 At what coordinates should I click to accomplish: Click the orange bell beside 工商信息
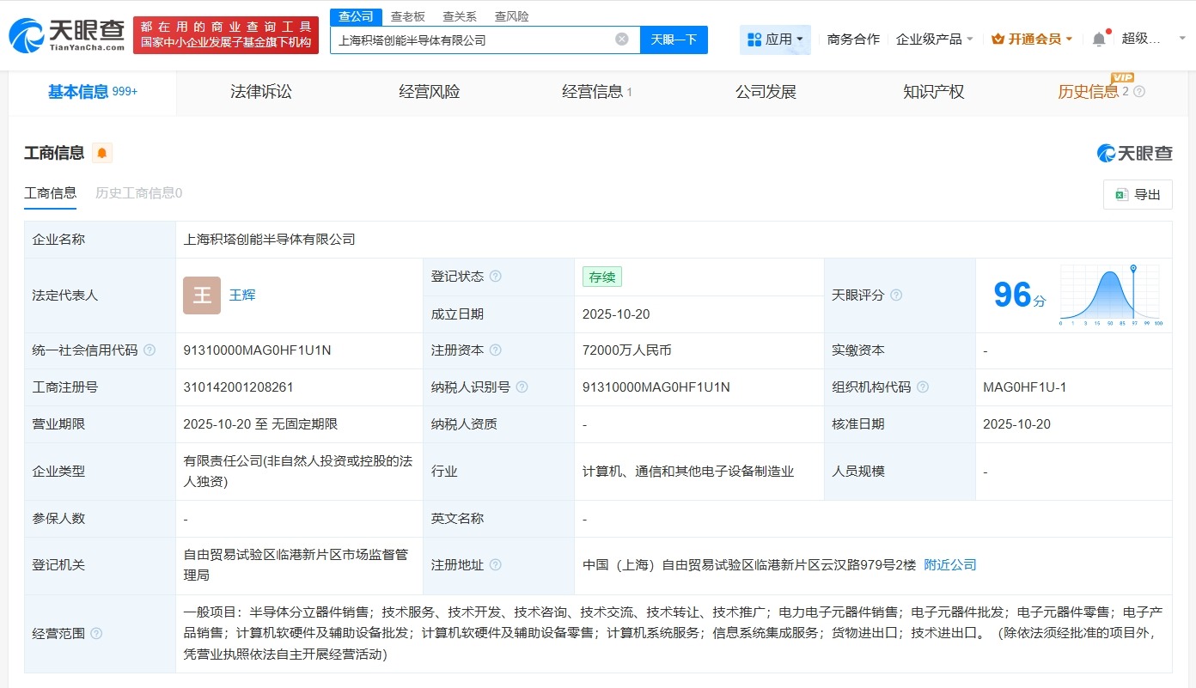pos(102,152)
